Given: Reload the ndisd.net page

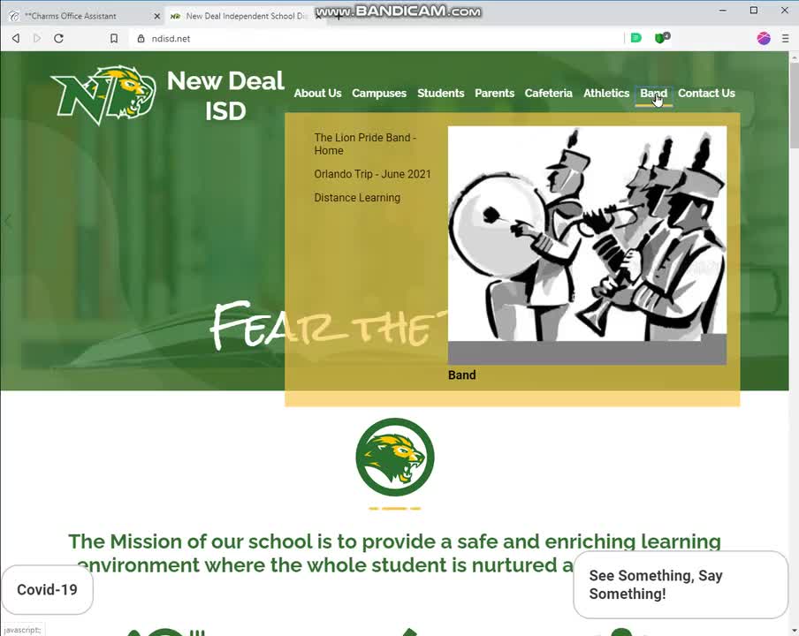Looking at the screenshot, I should point(58,38).
